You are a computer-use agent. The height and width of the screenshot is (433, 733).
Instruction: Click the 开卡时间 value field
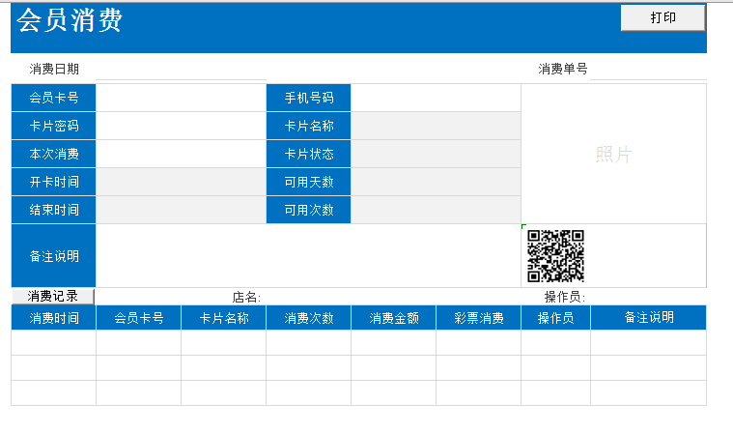pyautogui.click(x=181, y=182)
